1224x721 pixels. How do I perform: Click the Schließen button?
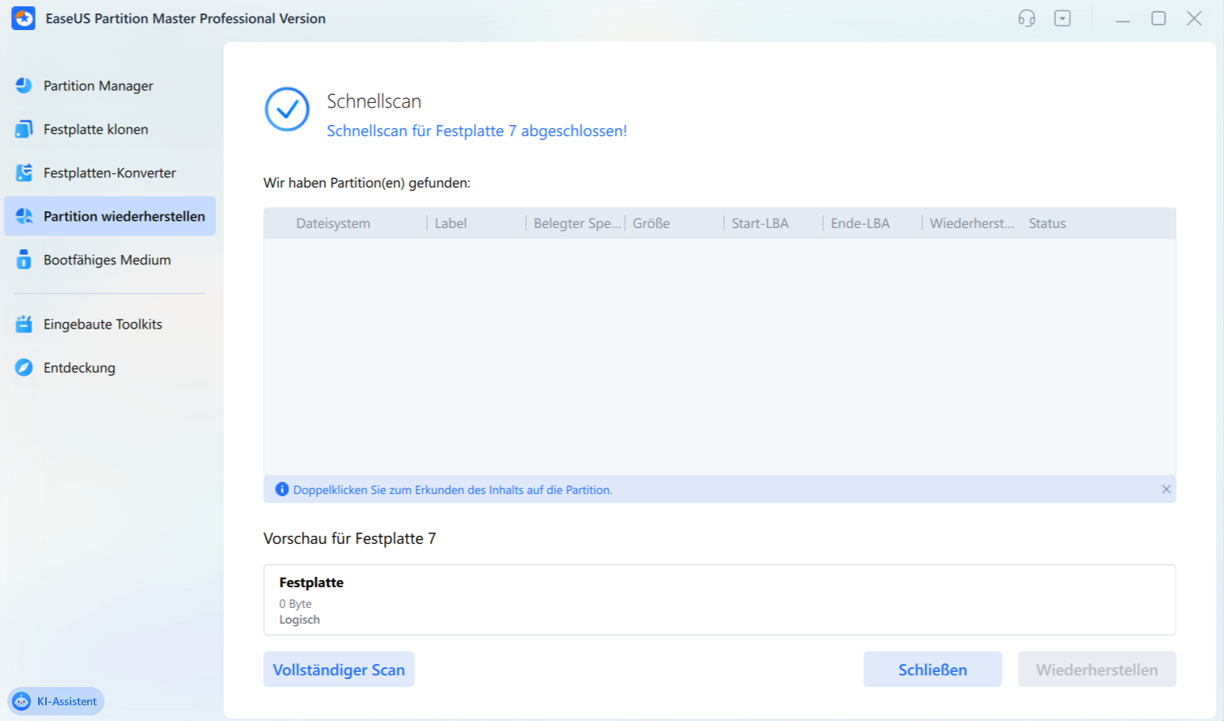tap(932, 670)
